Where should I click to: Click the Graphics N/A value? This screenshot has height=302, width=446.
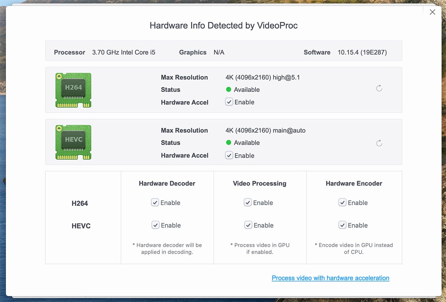pyautogui.click(x=219, y=52)
